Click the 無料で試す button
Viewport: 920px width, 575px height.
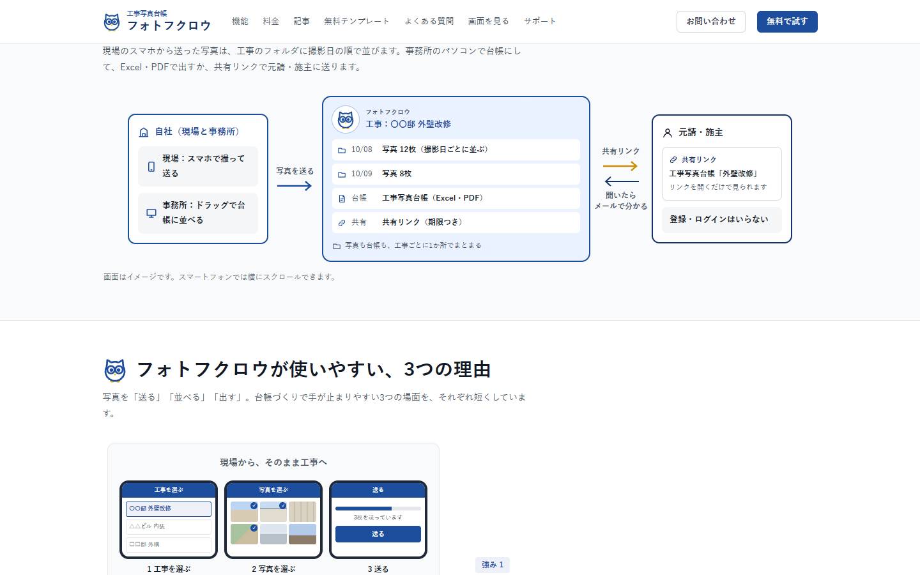(787, 22)
